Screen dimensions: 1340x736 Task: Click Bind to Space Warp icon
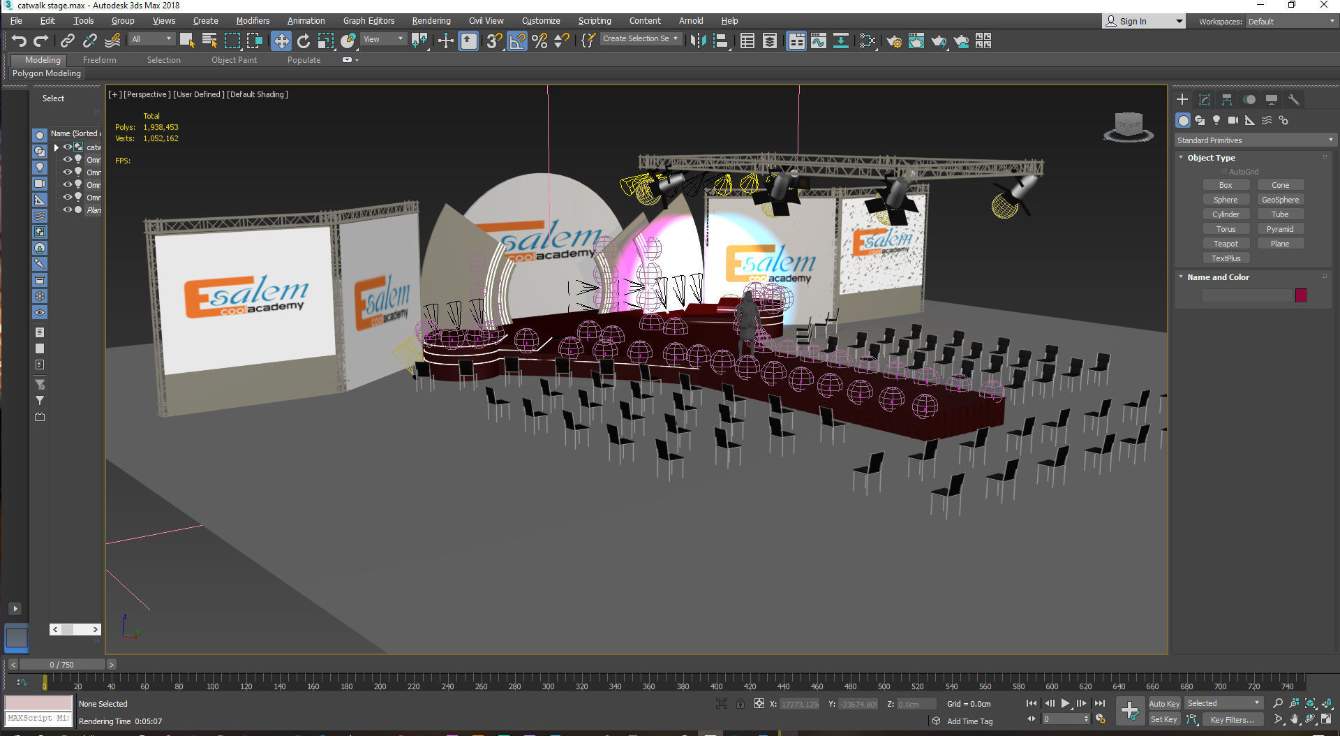point(112,41)
